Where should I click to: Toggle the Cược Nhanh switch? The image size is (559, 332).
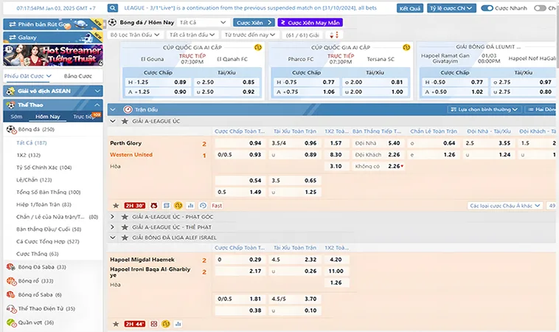pyautogui.click(x=487, y=8)
